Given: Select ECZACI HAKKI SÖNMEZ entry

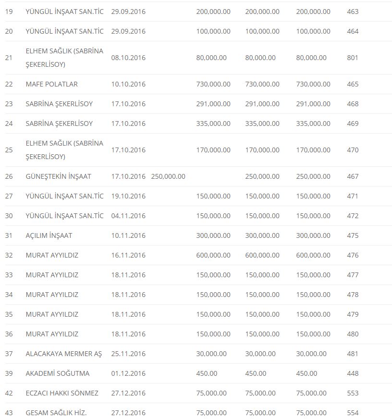Looking at the screenshot, I should (61, 393).
